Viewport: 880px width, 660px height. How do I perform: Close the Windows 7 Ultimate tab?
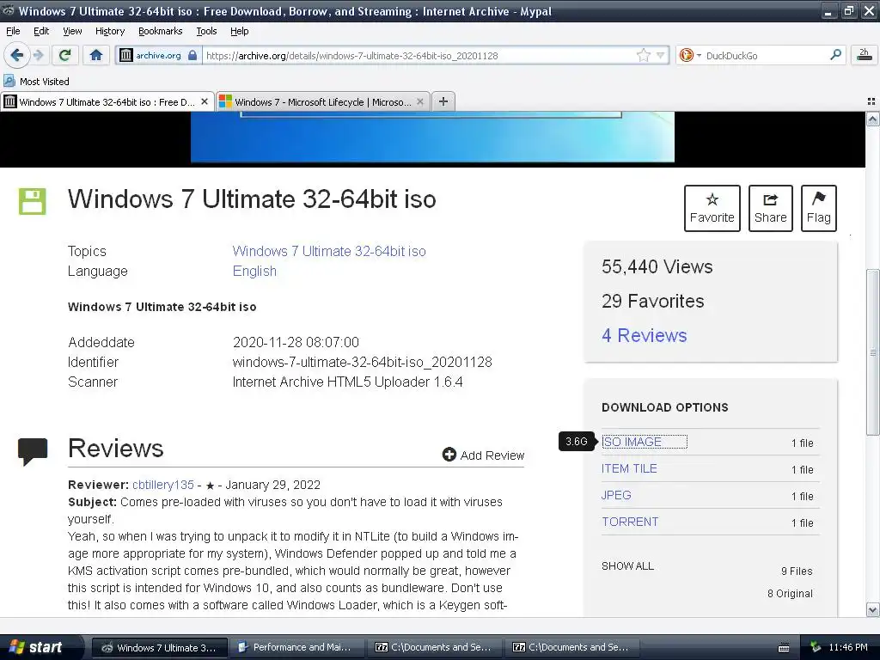coord(205,101)
